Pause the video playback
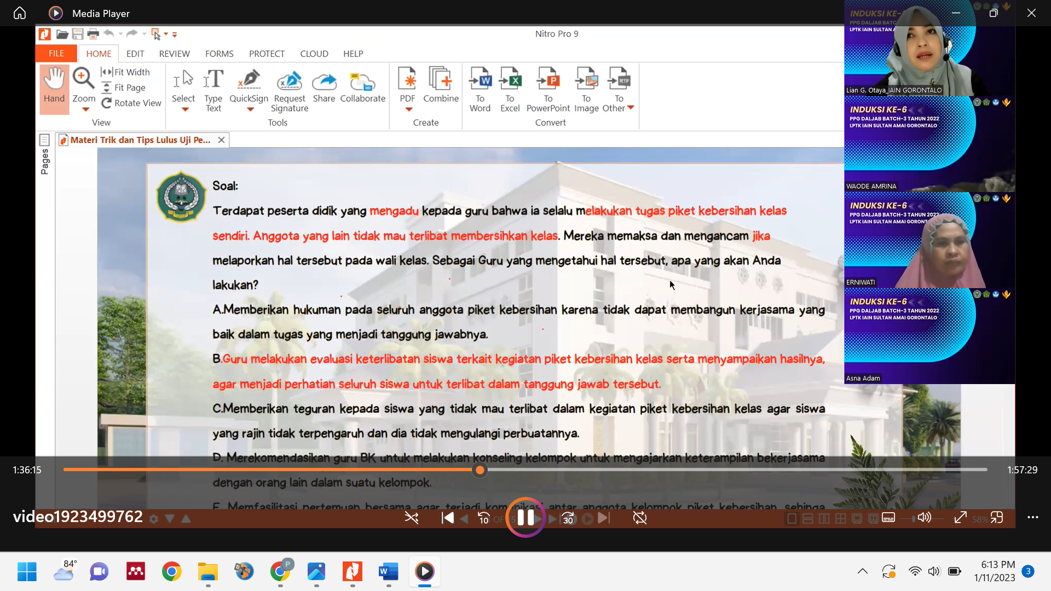The image size is (1051, 591). point(525,517)
